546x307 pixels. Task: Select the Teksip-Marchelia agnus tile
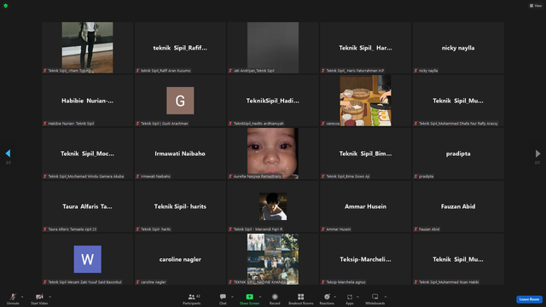(x=365, y=259)
